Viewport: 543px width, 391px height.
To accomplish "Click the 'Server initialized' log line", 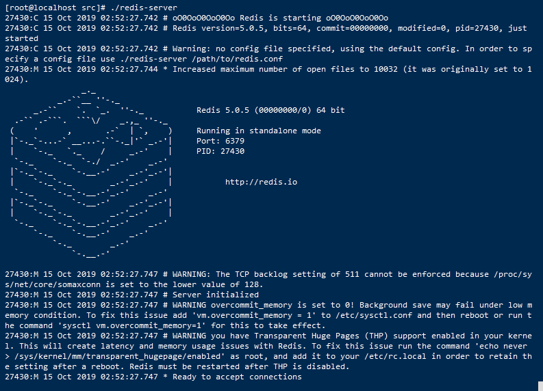I will pyautogui.click(x=216, y=295).
